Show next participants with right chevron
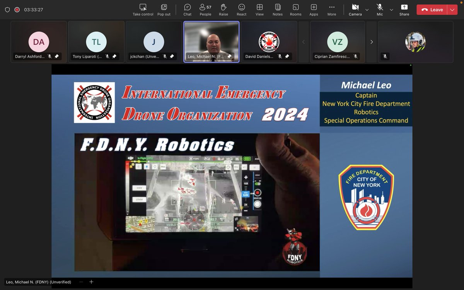This screenshot has height=290, width=464. tap(372, 42)
